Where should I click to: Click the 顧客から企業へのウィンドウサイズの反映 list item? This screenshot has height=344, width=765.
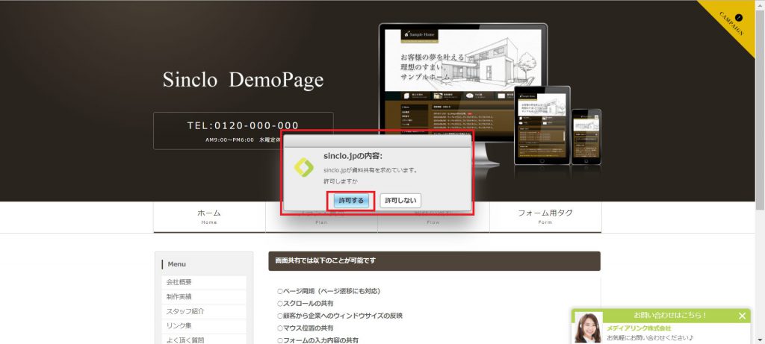point(340,316)
